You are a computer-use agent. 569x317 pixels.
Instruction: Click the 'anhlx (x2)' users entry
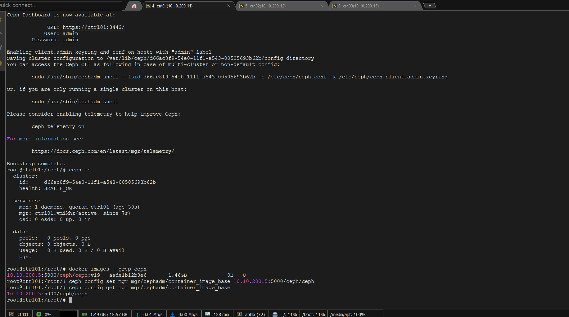255,315
